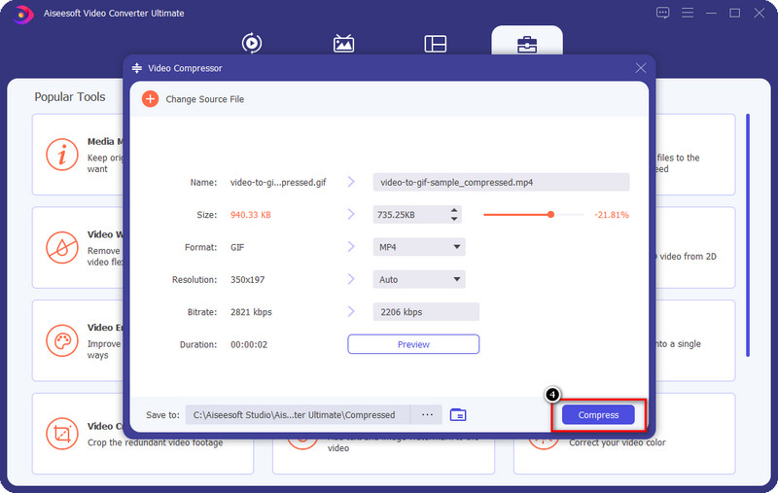
Task: Increase output size with up stepper arrow
Action: (x=453, y=210)
